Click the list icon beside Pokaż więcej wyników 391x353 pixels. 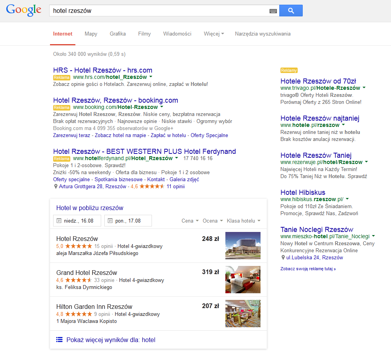(x=59, y=340)
